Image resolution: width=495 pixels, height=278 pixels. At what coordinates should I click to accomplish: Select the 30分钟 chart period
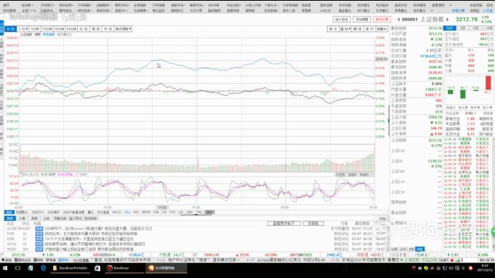click(59, 29)
